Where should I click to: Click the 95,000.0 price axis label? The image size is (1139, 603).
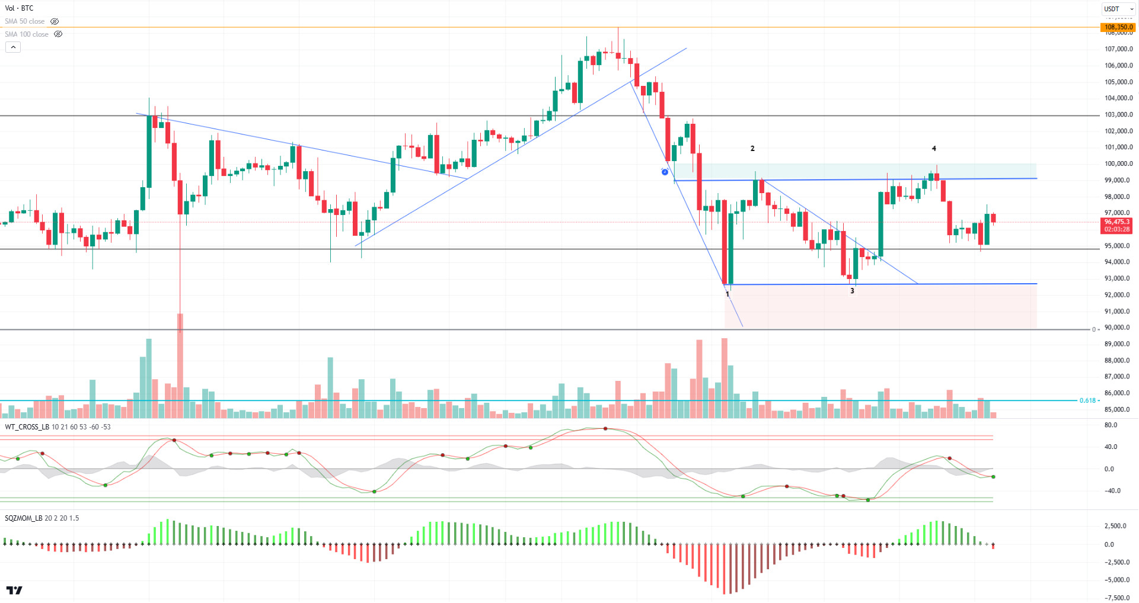point(1118,246)
